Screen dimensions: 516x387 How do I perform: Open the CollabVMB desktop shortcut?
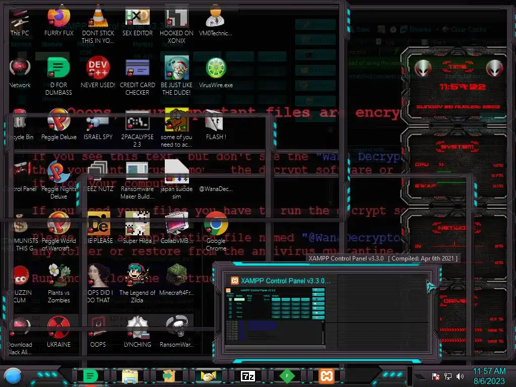(177, 228)
